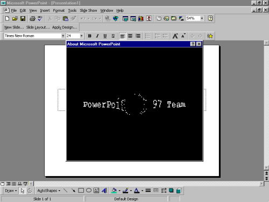Screen dimensions: 269x202
Task: Click the New presentation icon
Action: (x=7, y=18)
